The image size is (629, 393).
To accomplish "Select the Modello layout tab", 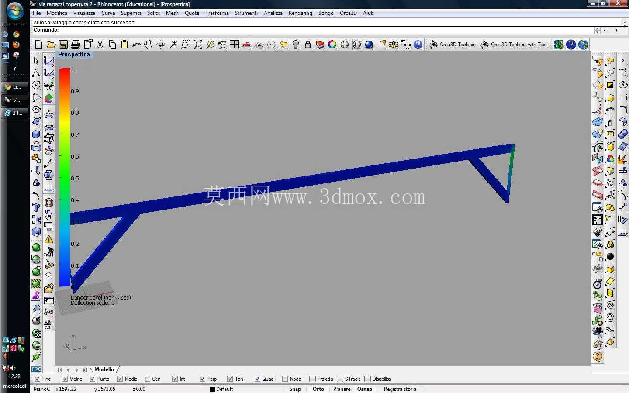I will [x=104, y=369].
